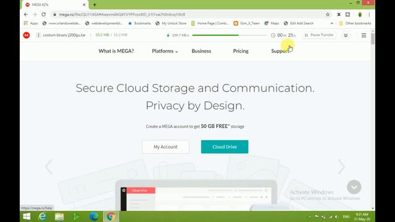Click the laptop Cloud drive preview image

pos(196,196)
